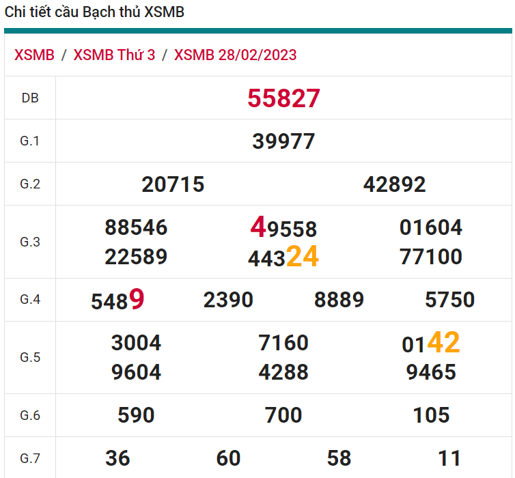Open the XSMB Thứ 3 breadcrumb link
Viewport: 515px width, 478px height.
click(x=114, y=55)
